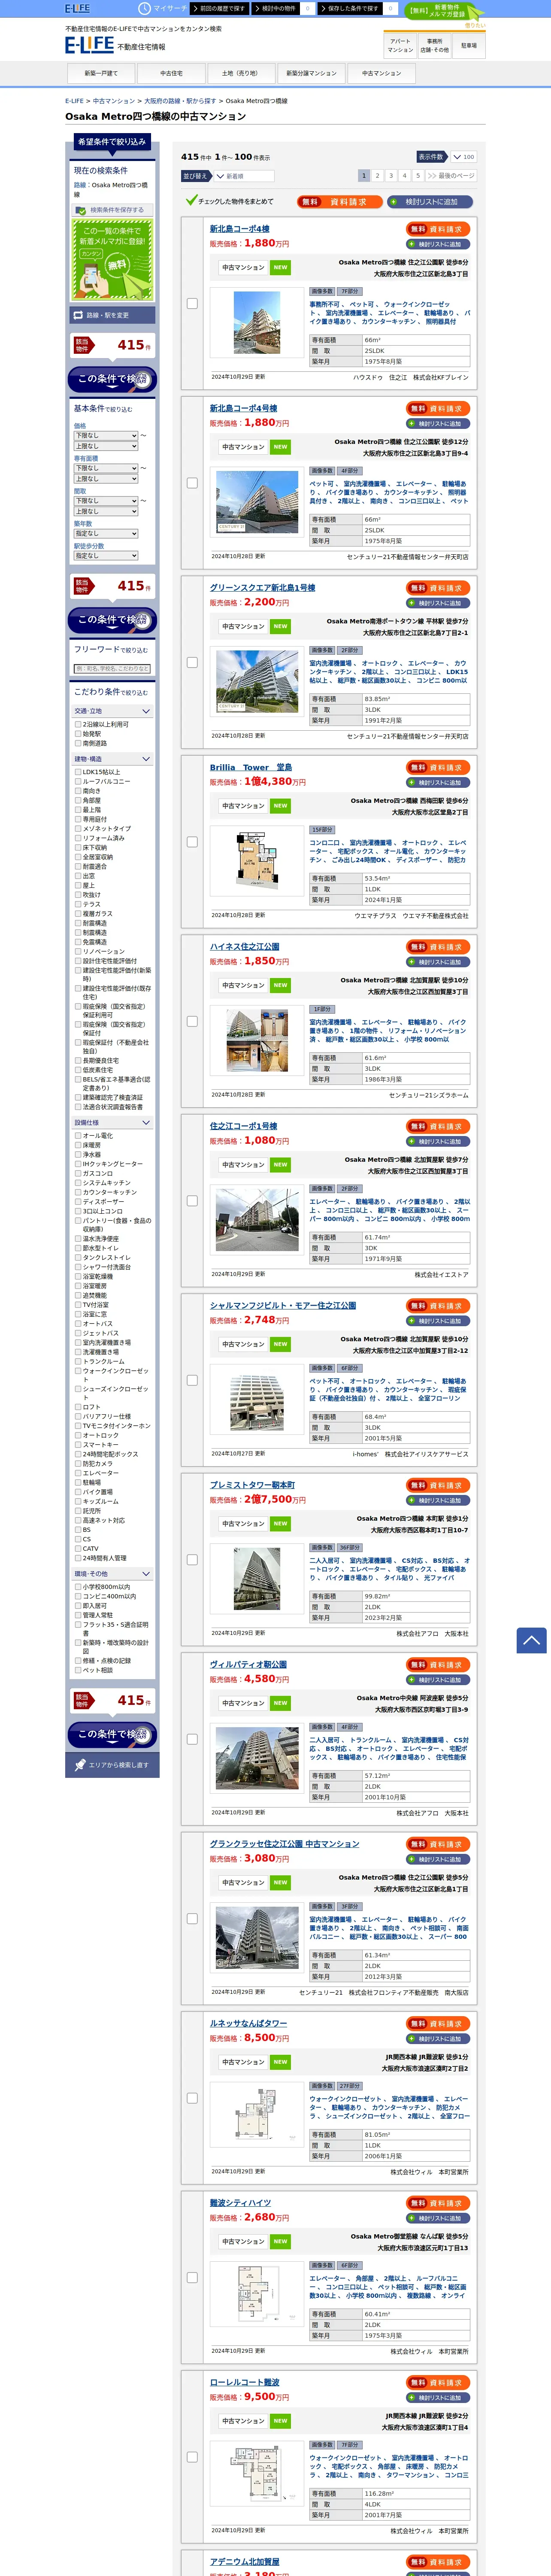Viewport: 551px width, 2576px height.
Task: Select the checkbox for Brillia Tower 堂島 listing
Action: 192,842
